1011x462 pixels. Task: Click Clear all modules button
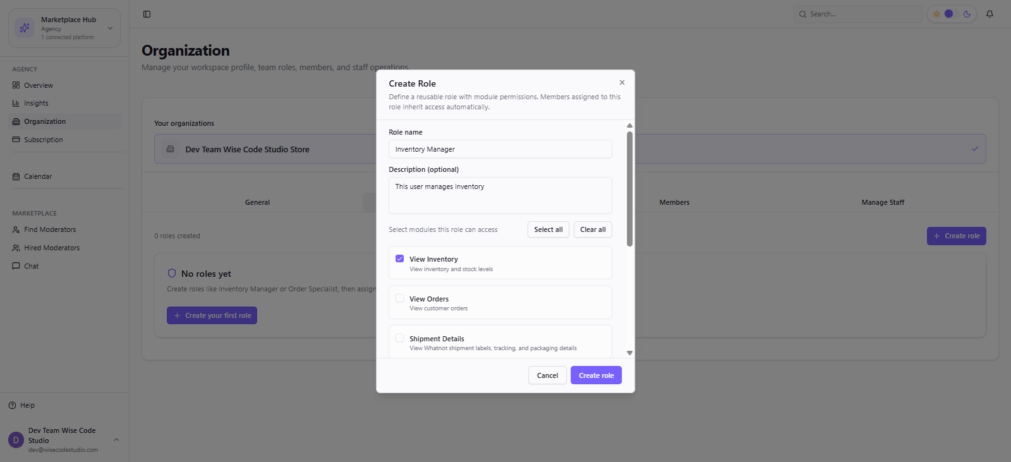tap(593, 229)
